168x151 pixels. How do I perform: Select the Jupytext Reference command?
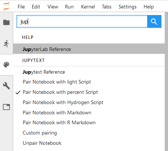(x=89, y=72)
